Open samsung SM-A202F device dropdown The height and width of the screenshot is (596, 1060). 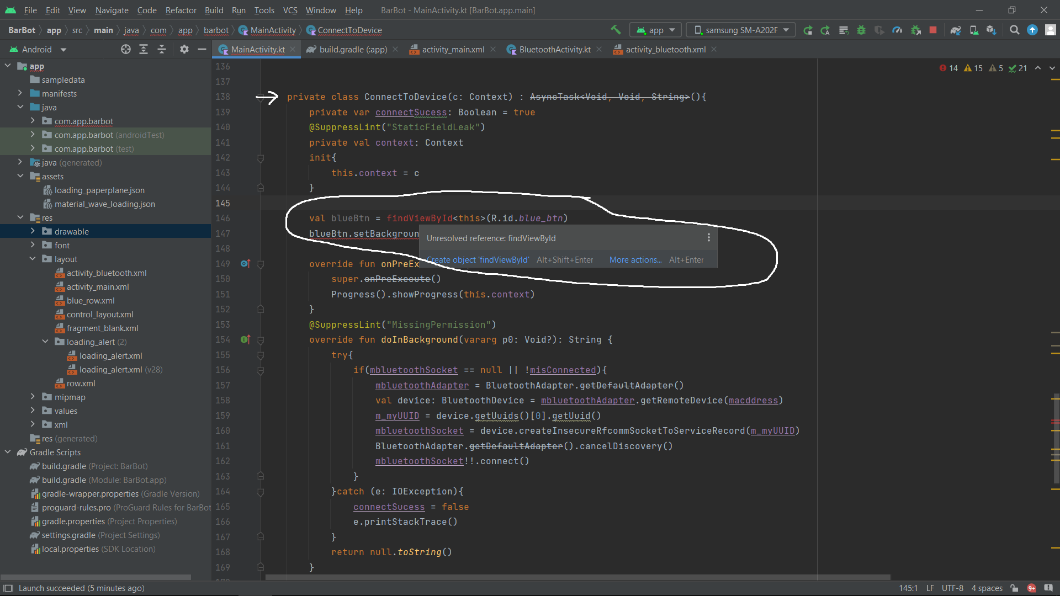tap(741, 30)
